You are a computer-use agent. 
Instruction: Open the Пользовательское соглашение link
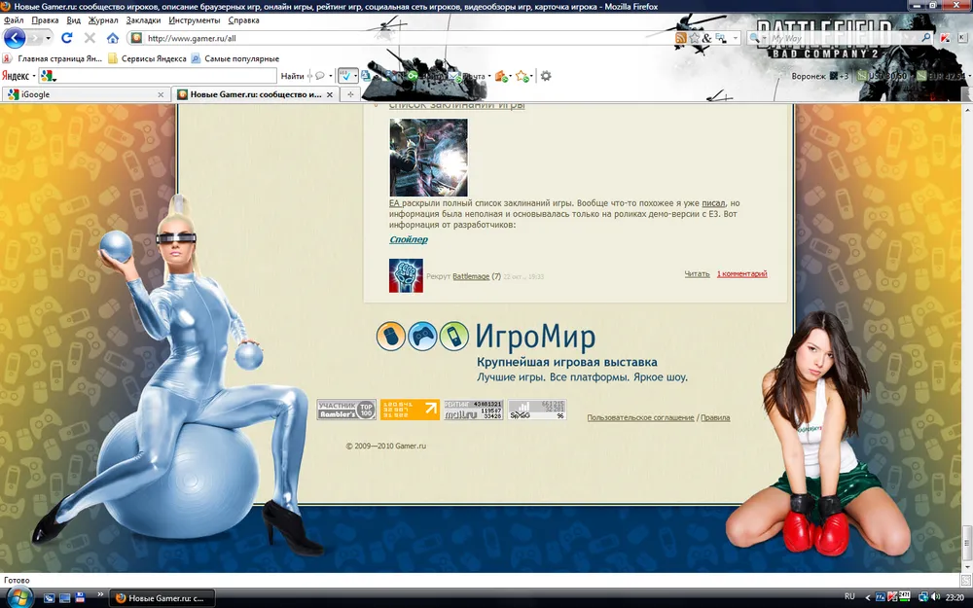(640, 417)
